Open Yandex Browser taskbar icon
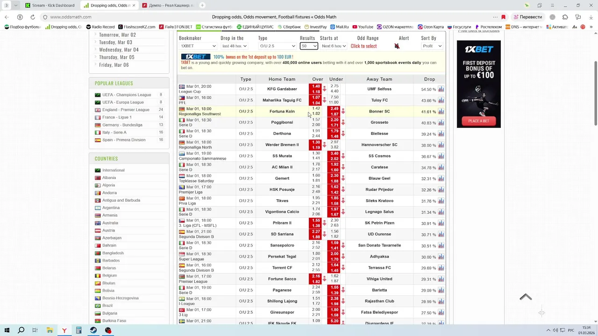The image size is (598, 336). click(x=64, y=330)
